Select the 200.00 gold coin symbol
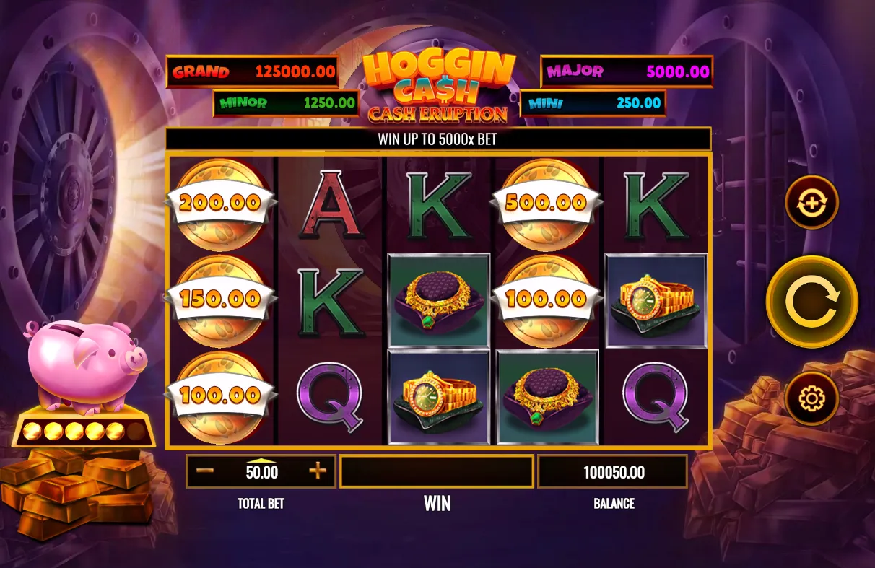Screen dimensions: 875x568 tap(221, 203)
